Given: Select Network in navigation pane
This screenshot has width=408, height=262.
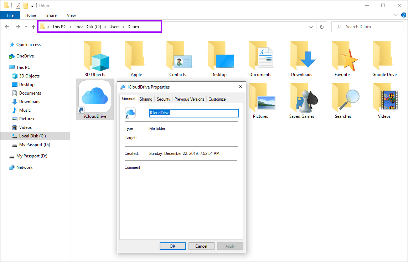Looking at the screenshot, I should pyautogui.click(x=24, y=167).
